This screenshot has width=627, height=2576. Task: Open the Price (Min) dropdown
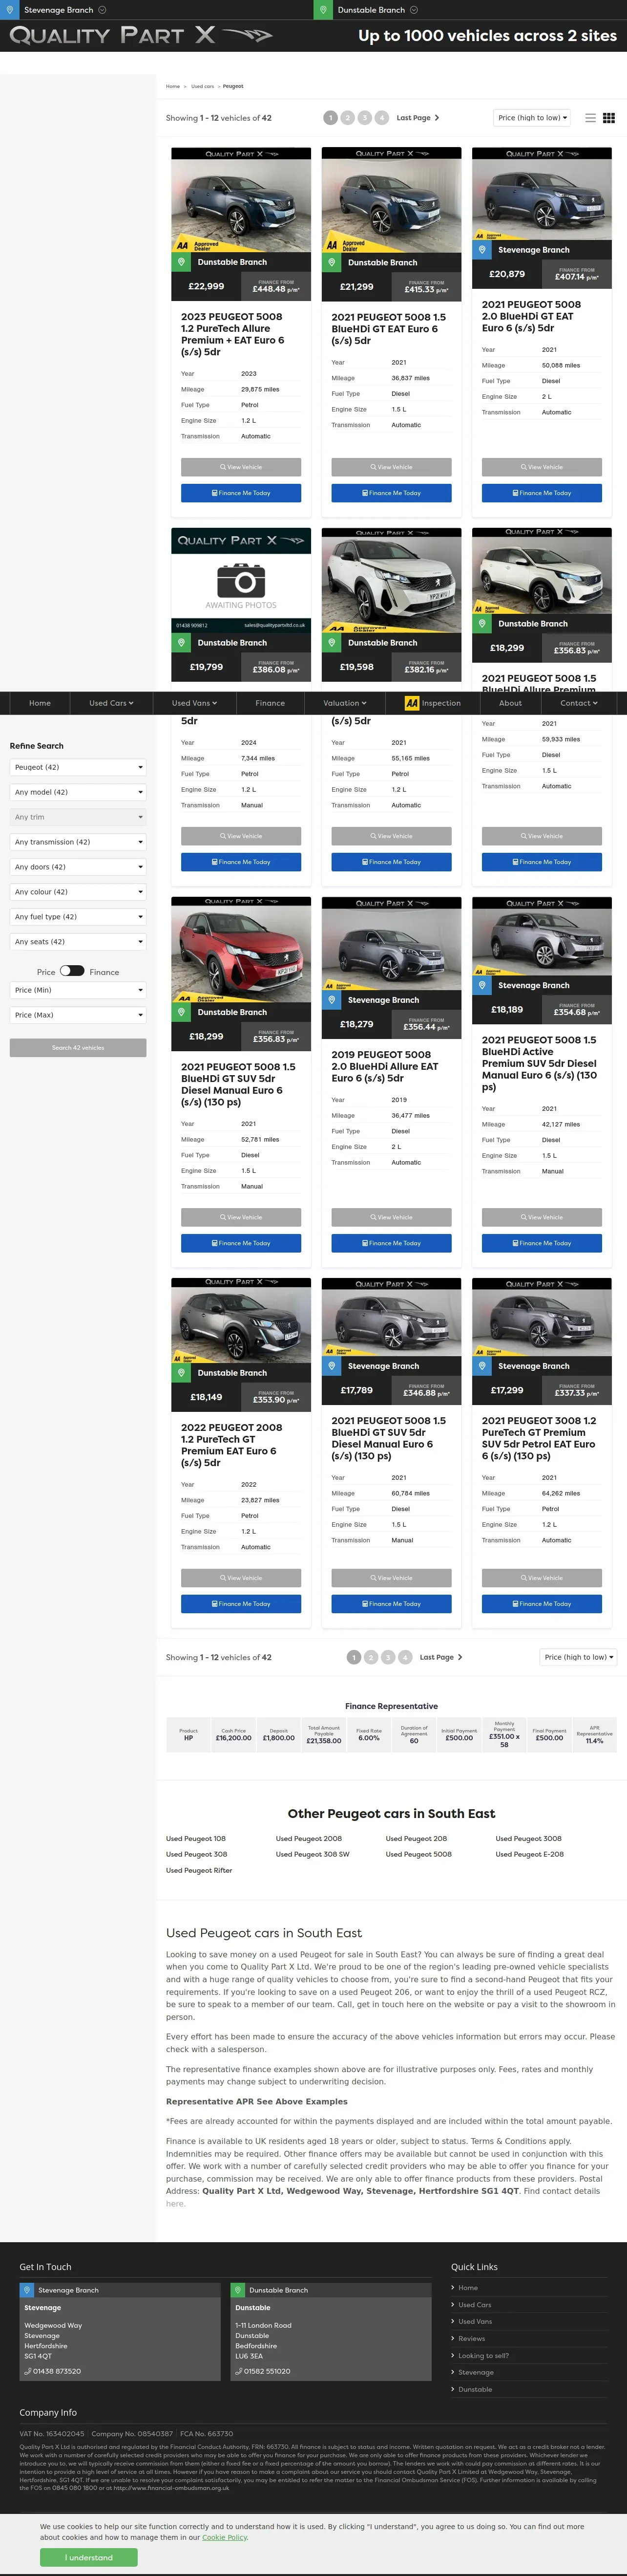tap(78, 990)
